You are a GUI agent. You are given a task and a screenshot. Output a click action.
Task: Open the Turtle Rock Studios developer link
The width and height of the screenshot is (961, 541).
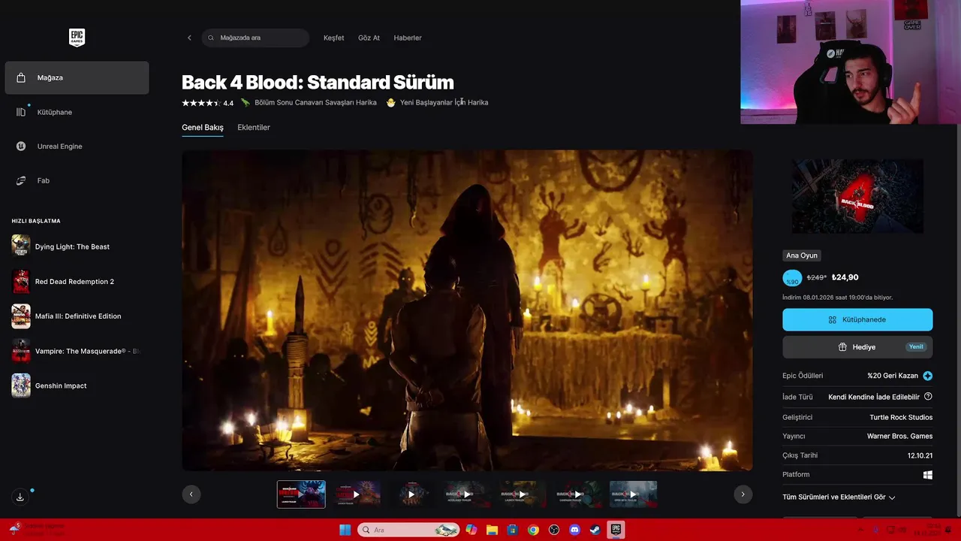click(x=901, y=418)
